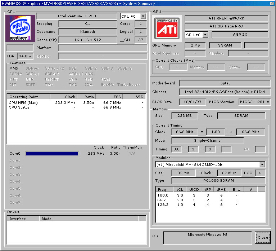Screen dimensions: 276x251
Task: Select the Stepping C1 field
Action: [x=88, y=24]
